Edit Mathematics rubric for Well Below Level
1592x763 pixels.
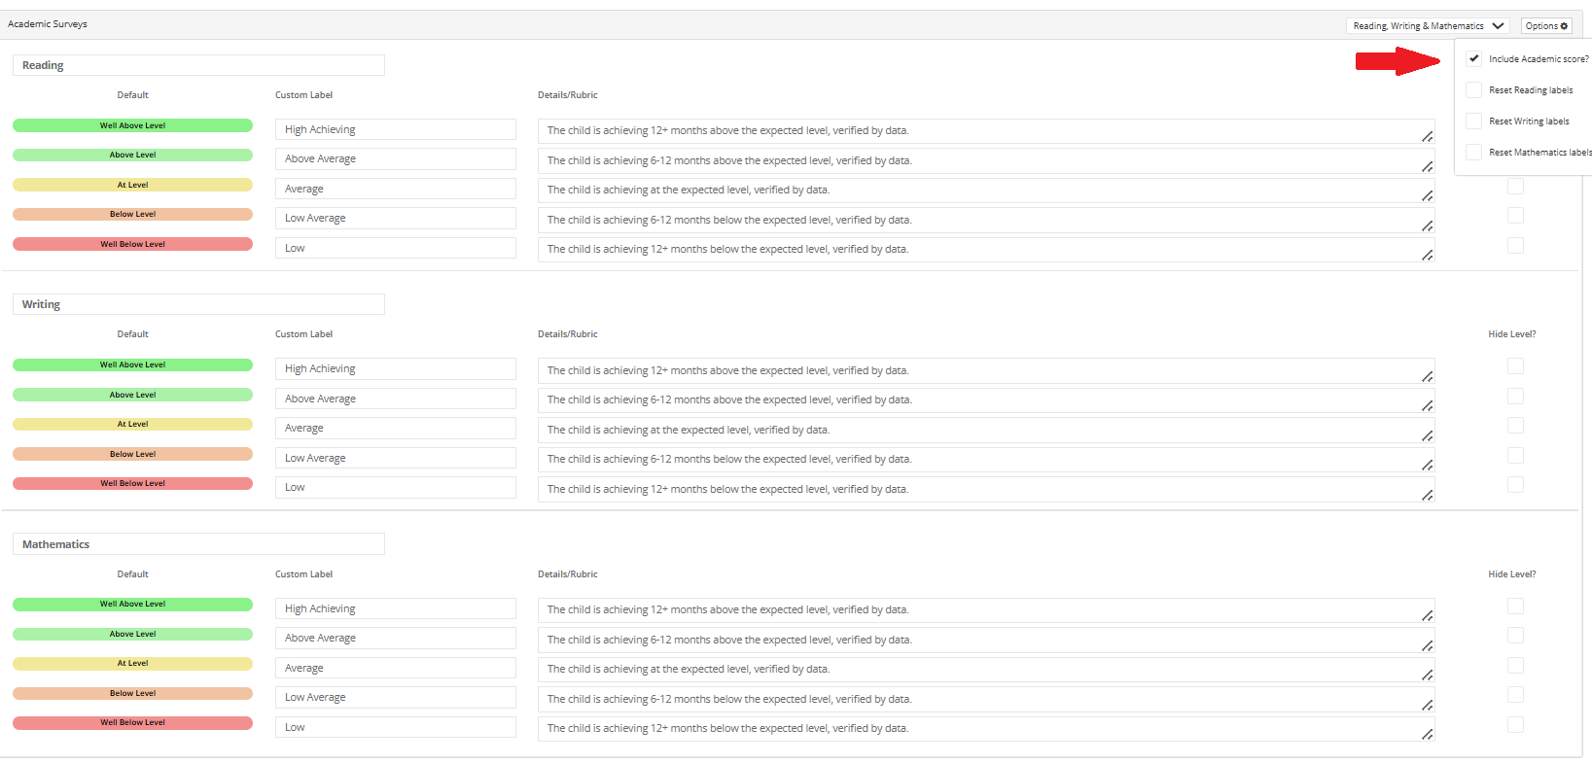[986, 729]
